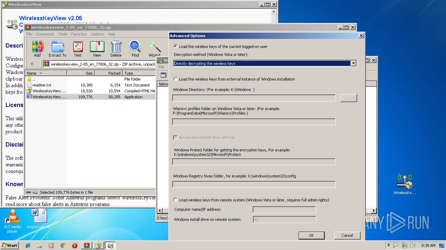446x250 pixels.
Task: Open Windows Media Player taskbar icon
Action: (x=51, y=245)
